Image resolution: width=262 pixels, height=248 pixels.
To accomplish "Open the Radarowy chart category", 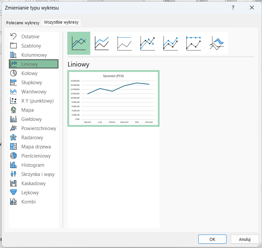I will pyautogui.click(x=32, y=138).
